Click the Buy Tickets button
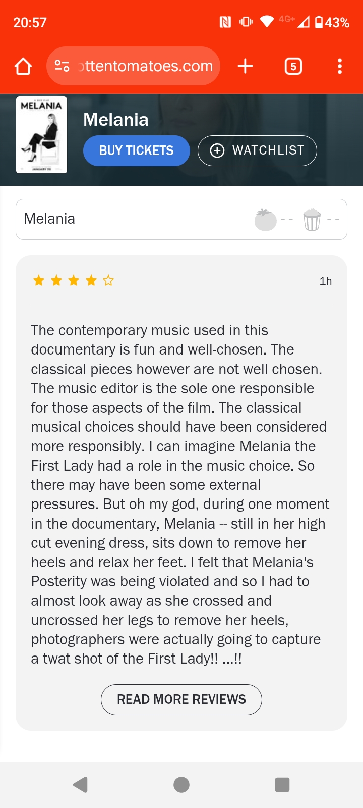Image resolution: width=363 pixels, height=808 pixels. click(x=136, y=150)
